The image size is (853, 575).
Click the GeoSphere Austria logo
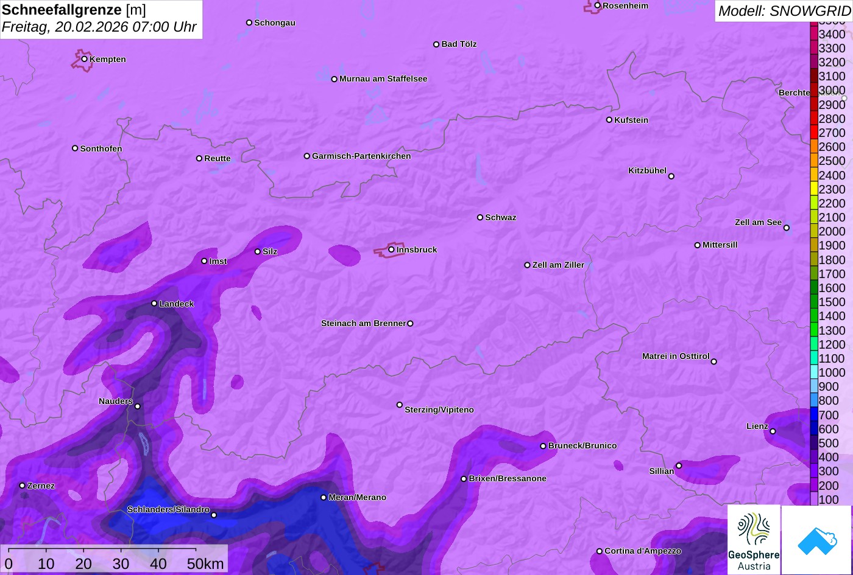coord(754,540)
